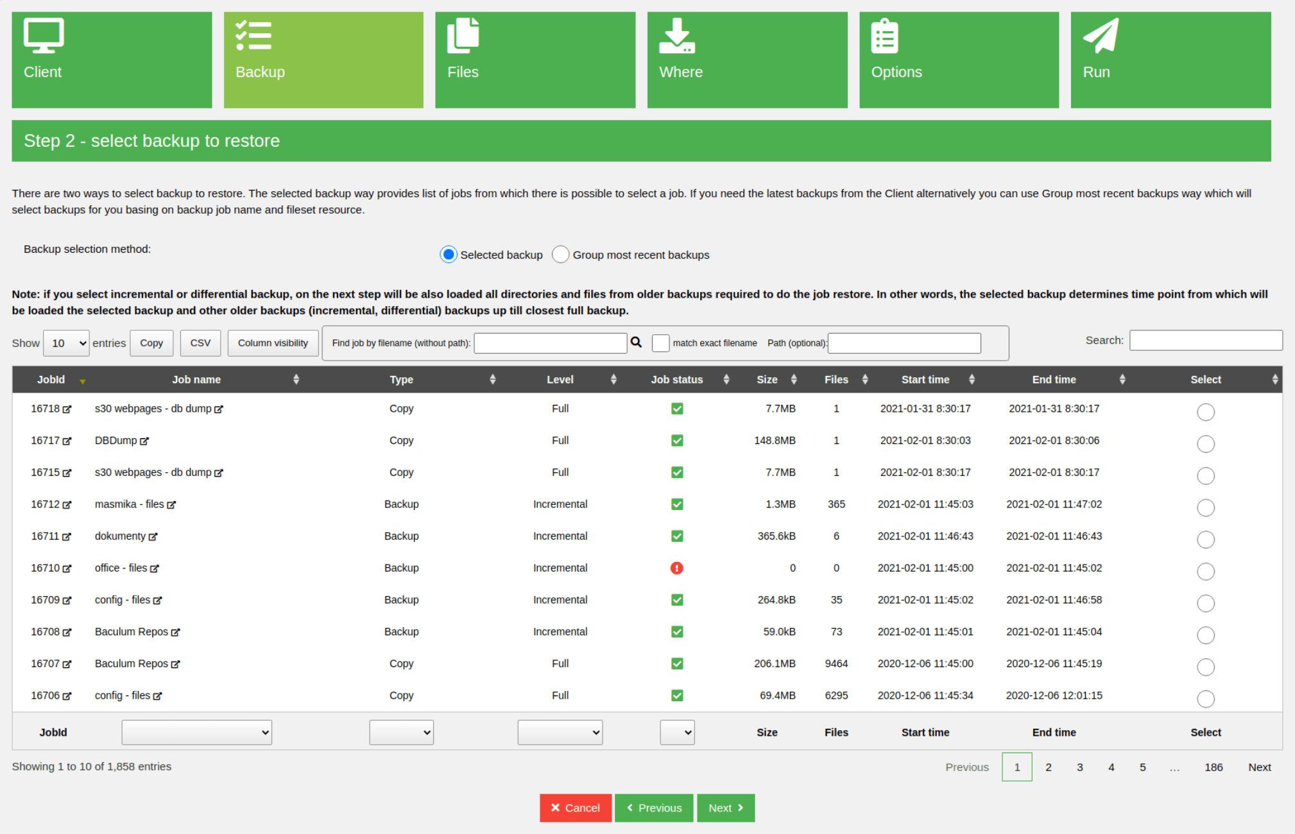Select Group most recent backups method

[x=560, y=255]
